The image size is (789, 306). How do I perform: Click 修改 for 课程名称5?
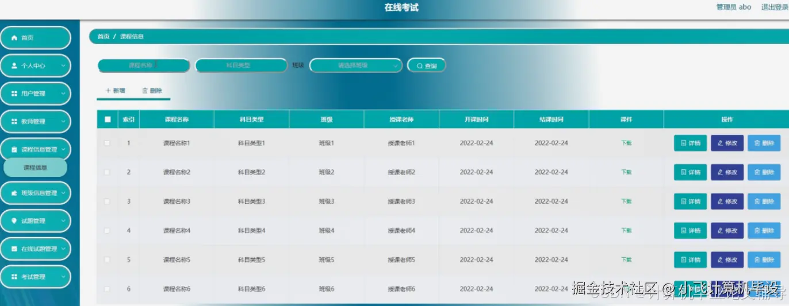[x=727, y=260]
